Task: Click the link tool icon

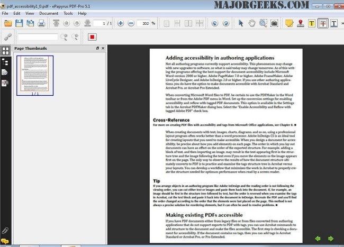Action: pyautogui.click(x=8, y=37)
